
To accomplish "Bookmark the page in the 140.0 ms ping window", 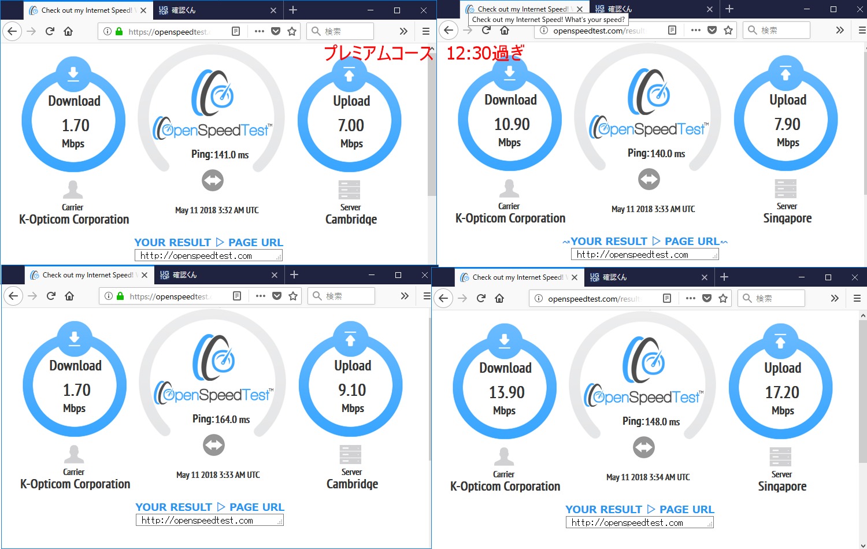I will (x=728, y=30).
